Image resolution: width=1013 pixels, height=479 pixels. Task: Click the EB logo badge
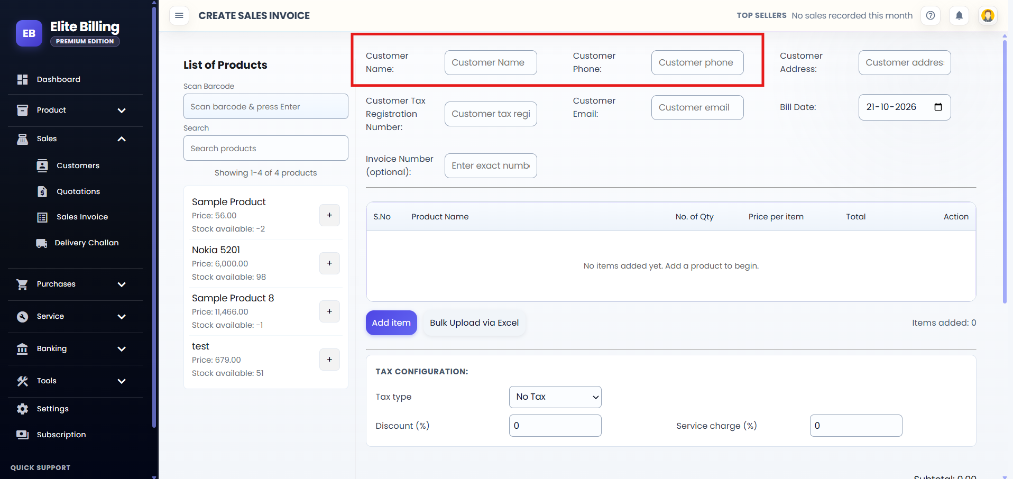tap(29, 33)
